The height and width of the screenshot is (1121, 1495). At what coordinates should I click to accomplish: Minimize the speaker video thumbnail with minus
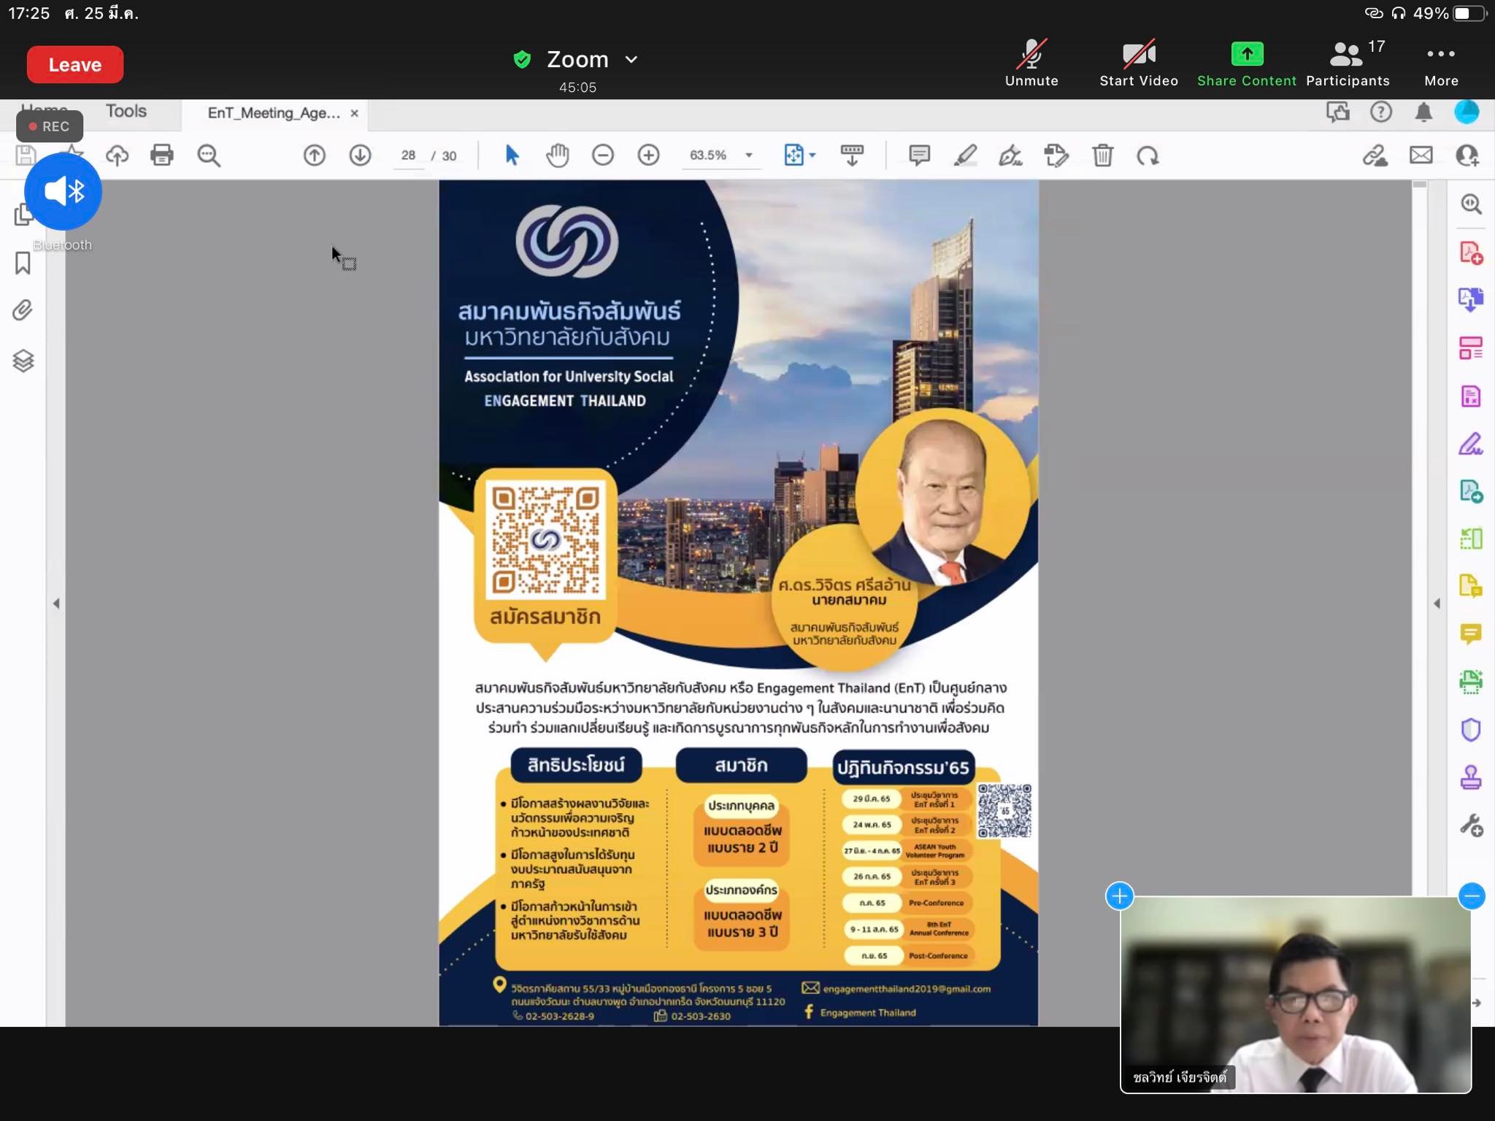pos(1472,895)
